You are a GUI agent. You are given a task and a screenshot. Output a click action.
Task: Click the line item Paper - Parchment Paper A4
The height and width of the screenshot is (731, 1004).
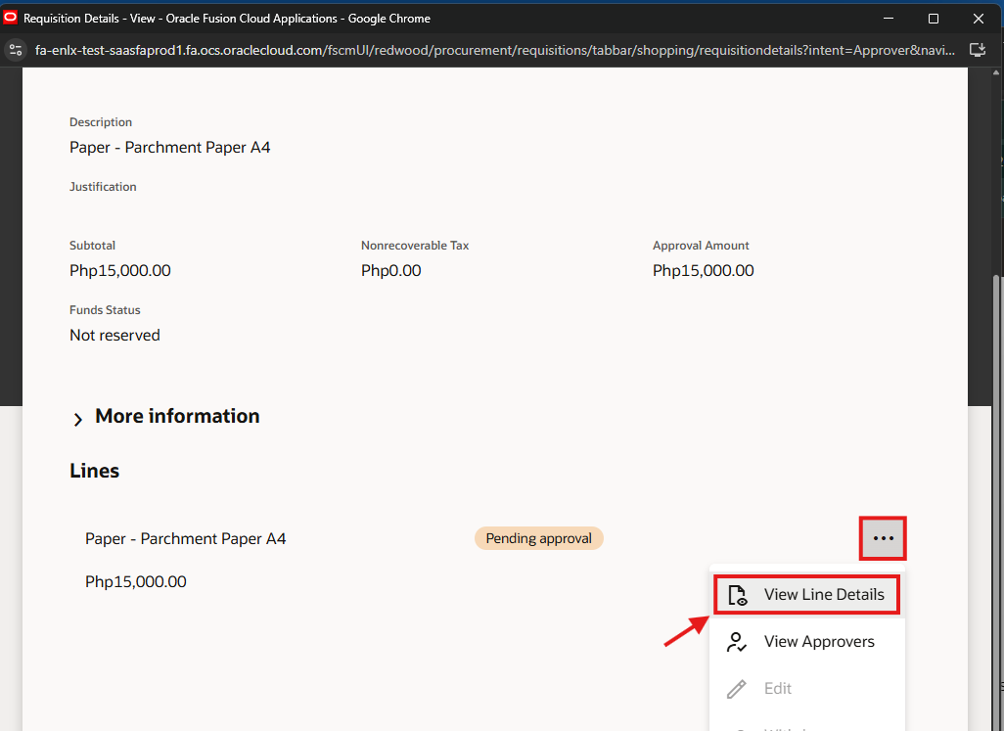pyautogui.click(x=186, y=539)
